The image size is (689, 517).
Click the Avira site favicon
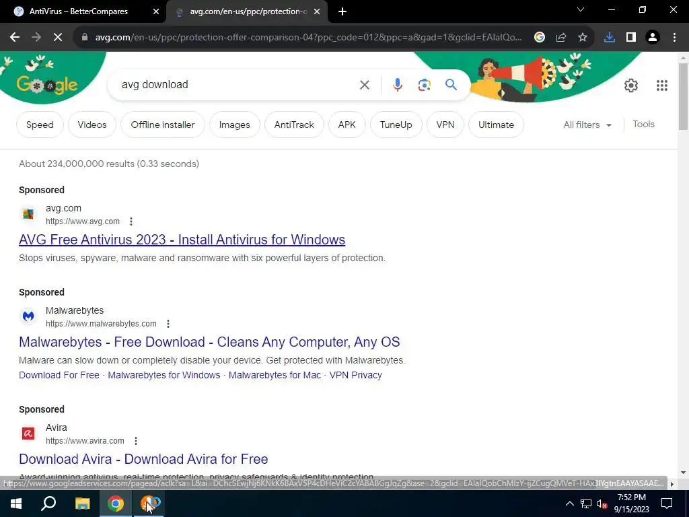click(28, 434)
